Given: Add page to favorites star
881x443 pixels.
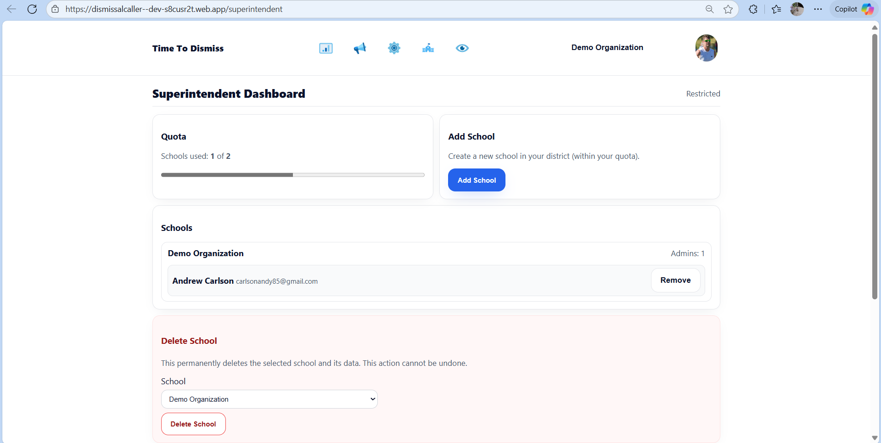Looking at the screenshot, I should [x=728, y=9].
